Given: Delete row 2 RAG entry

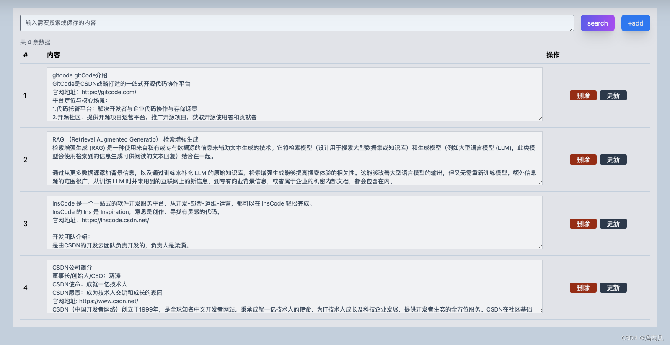Looking at the screenshot, I should [583, 160].
